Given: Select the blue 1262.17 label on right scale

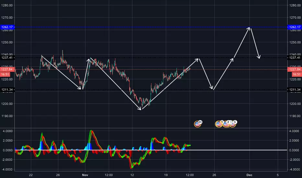Looking at the screenshot, I should [295, 27].
